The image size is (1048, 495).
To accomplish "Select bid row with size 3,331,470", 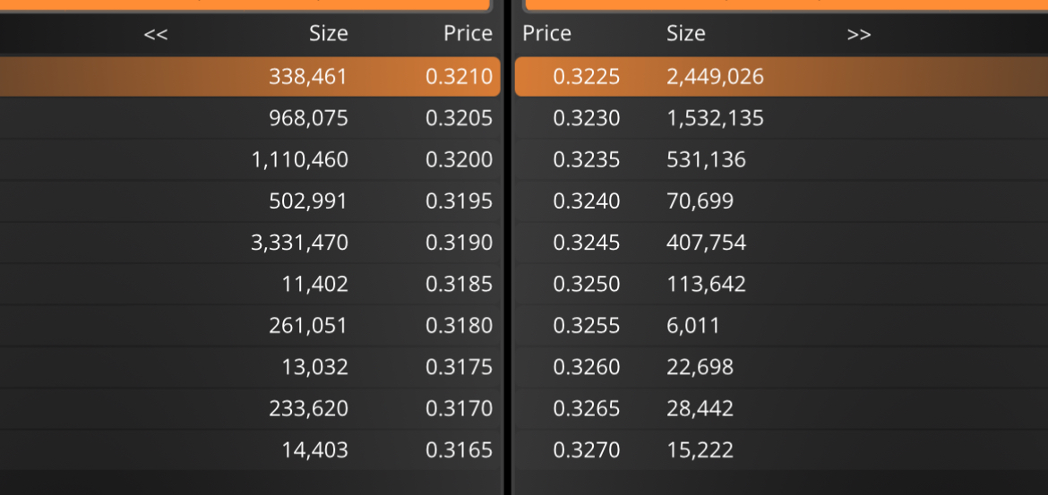I will click(250, 243).
